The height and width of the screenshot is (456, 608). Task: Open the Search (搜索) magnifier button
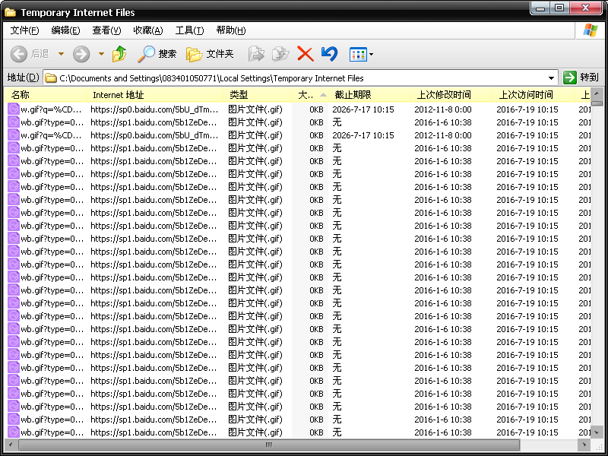point(157,54)
